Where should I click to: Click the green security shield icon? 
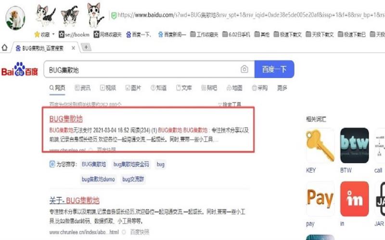coord(114,15)
